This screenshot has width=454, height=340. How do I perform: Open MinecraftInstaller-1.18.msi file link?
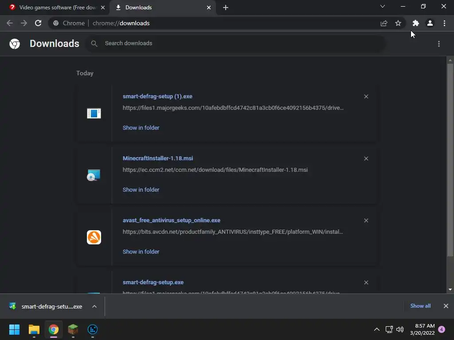point(158,158)
